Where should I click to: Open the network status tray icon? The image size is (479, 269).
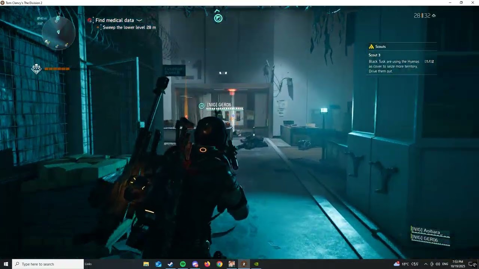(432, 264)
